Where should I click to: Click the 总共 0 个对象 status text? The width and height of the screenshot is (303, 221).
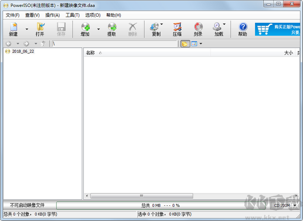30,214
